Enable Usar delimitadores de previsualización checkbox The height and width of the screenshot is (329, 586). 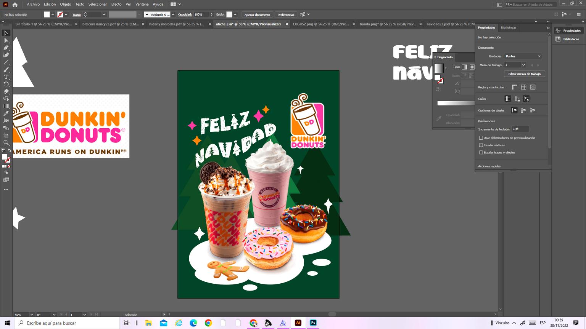click(481, 138)
